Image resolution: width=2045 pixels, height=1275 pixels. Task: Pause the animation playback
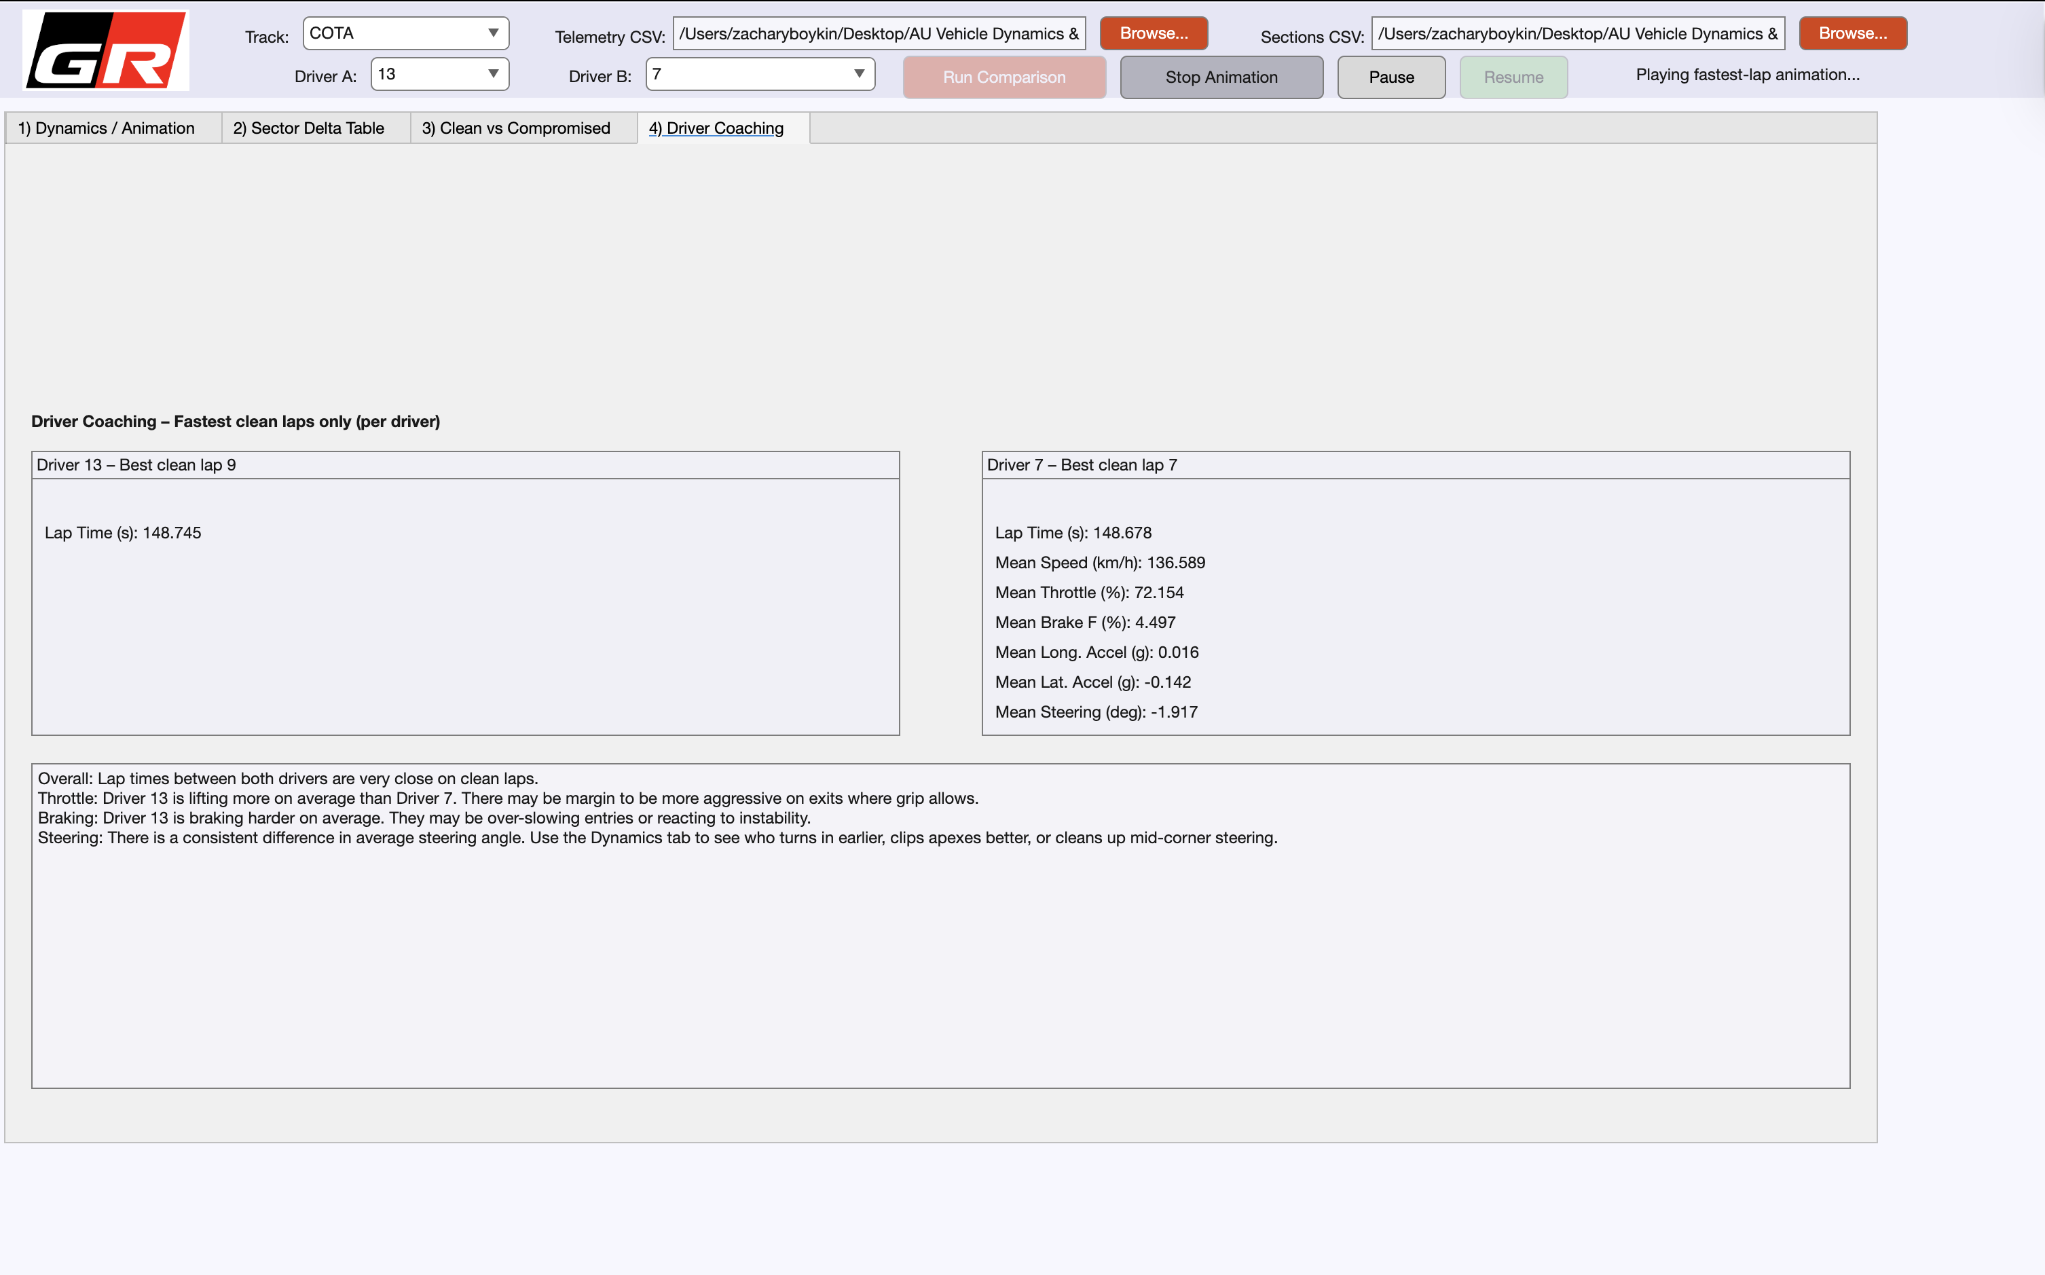[x=1390, y=77]
